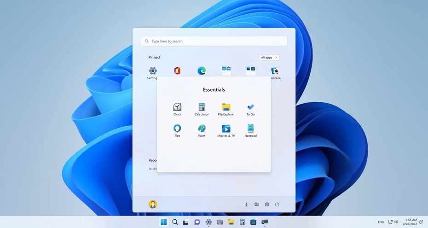Launch Calculator from the Essentials folder
Screen dimensions: 428x228
tap(202, 107)
